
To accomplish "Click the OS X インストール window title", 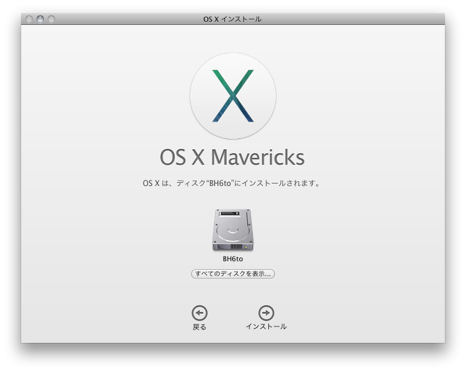I will click(x=232, y=19).
